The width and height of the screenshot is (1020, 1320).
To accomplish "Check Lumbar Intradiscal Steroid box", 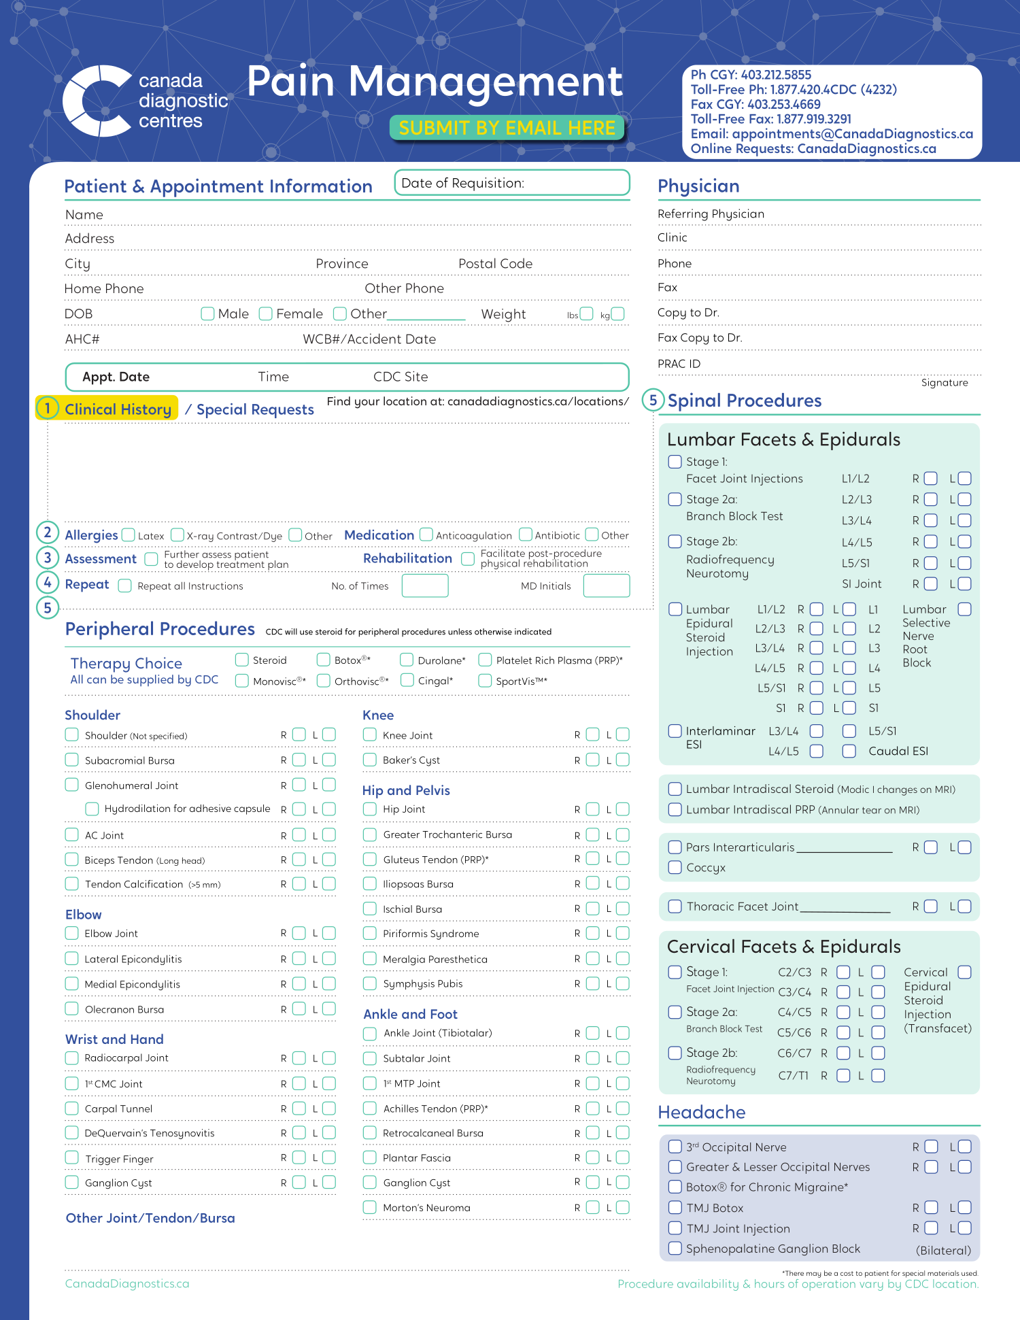I will (x=675, y=789).
